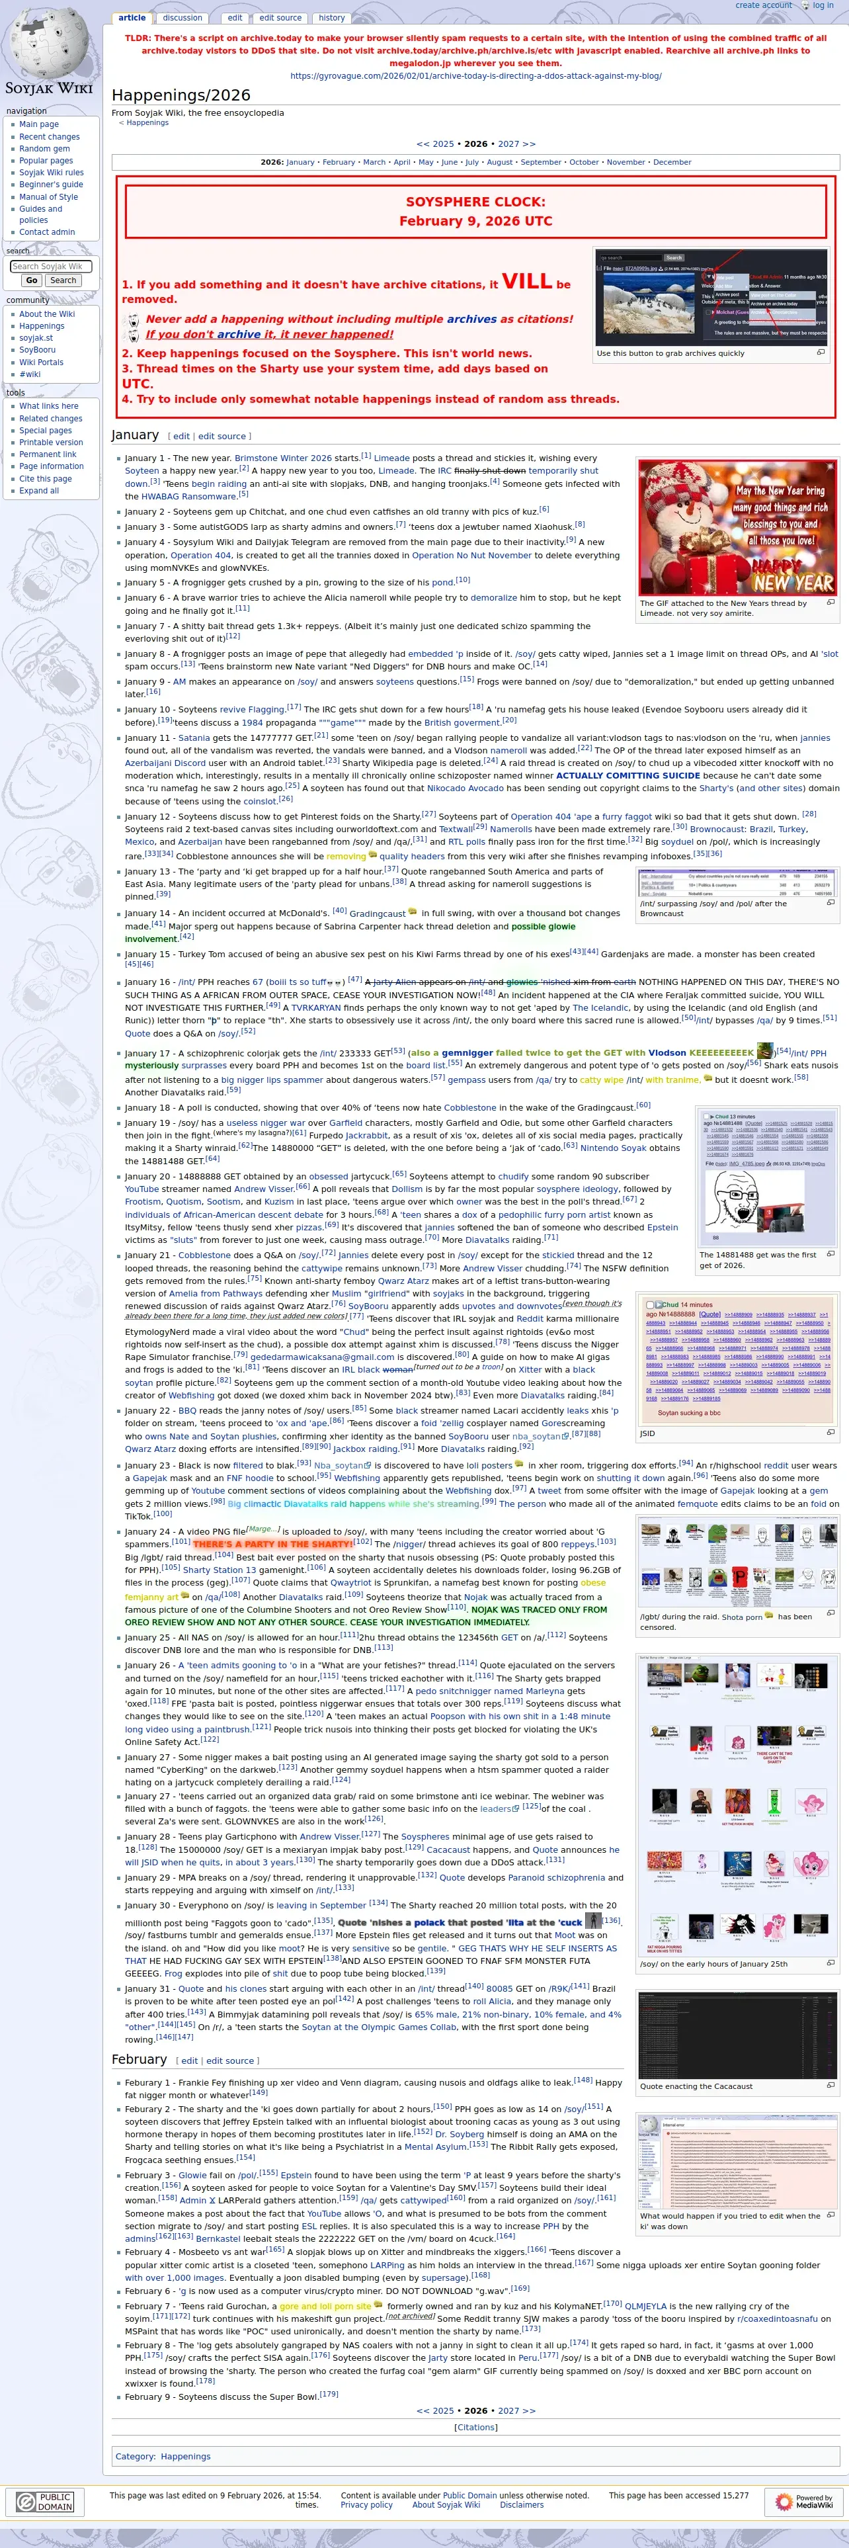Click the Go button in search box
The width and height of the screenshot is (849, 2548).
click(32, 281)
